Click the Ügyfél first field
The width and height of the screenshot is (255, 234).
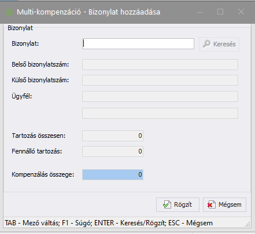click(160, 96)
